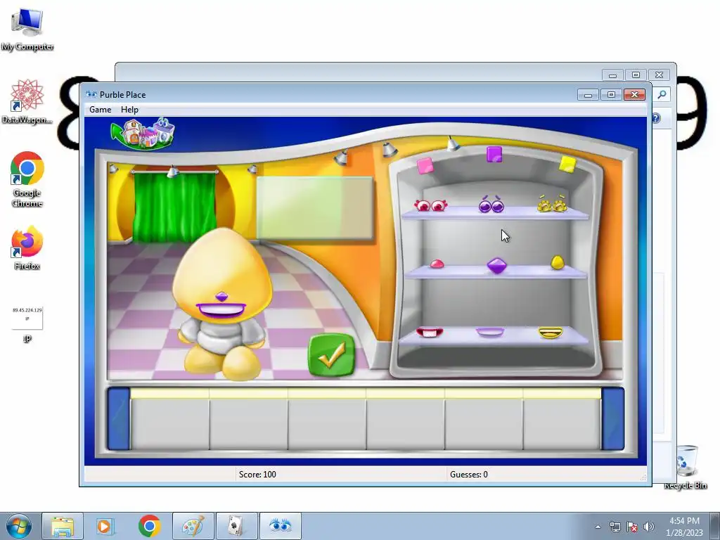Click the Score: 100 status text
The width and height of the screenshot is (720, 540).
click(x=257, y=475)
